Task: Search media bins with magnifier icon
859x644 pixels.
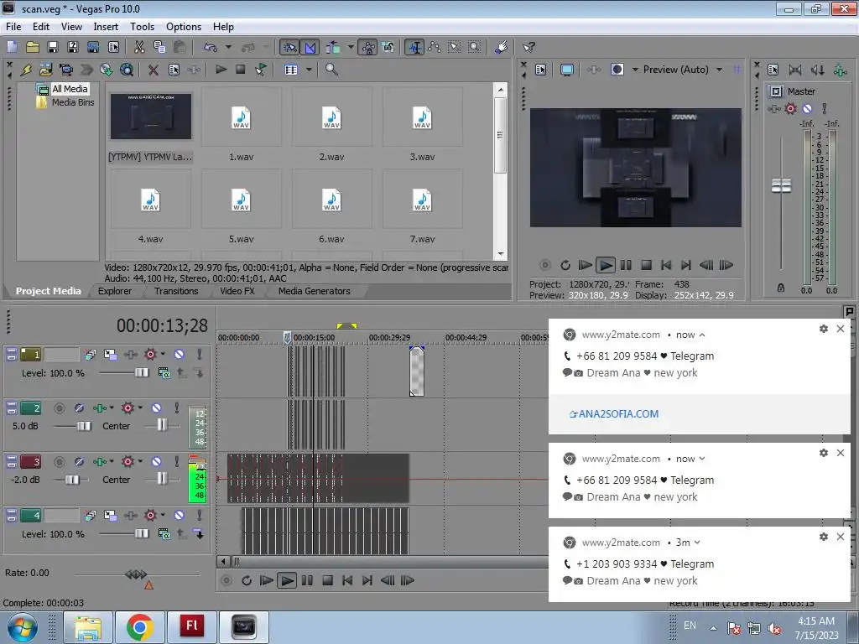Action: point(331,70)
